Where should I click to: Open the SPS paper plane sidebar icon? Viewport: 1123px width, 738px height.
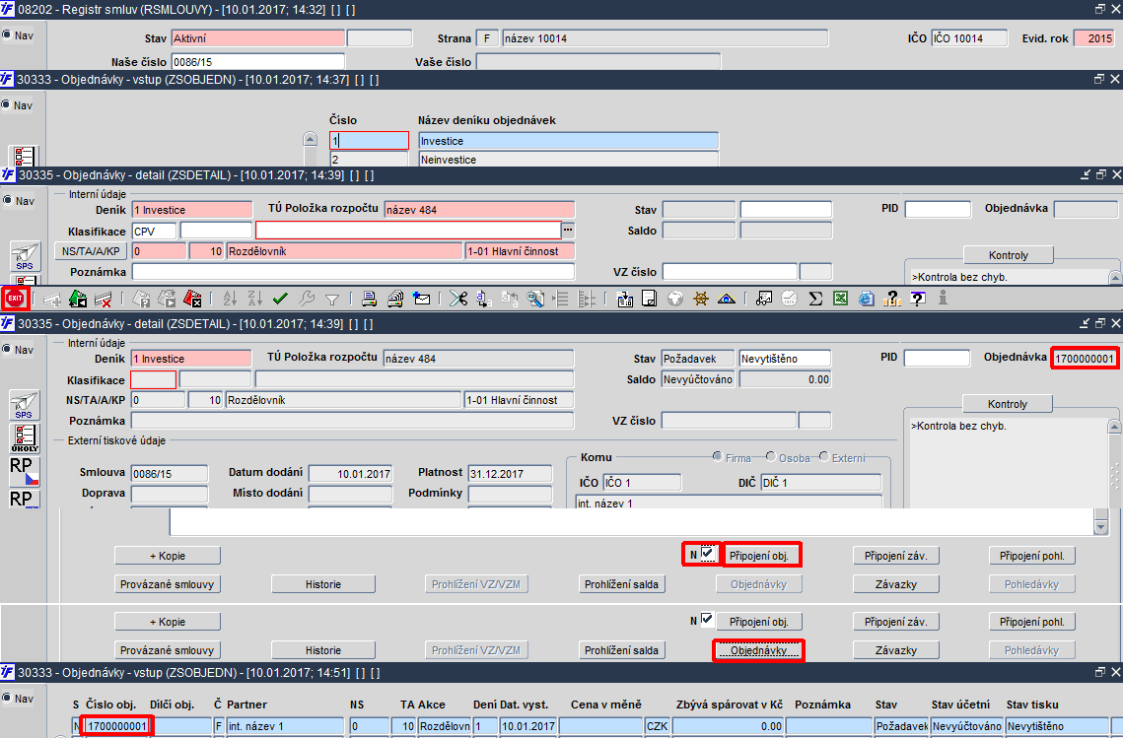(24, 405)
